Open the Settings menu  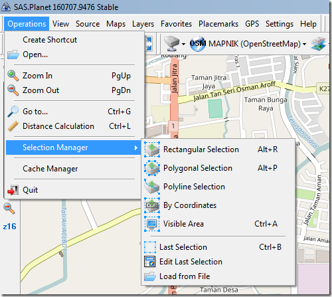tap(280, 24)
